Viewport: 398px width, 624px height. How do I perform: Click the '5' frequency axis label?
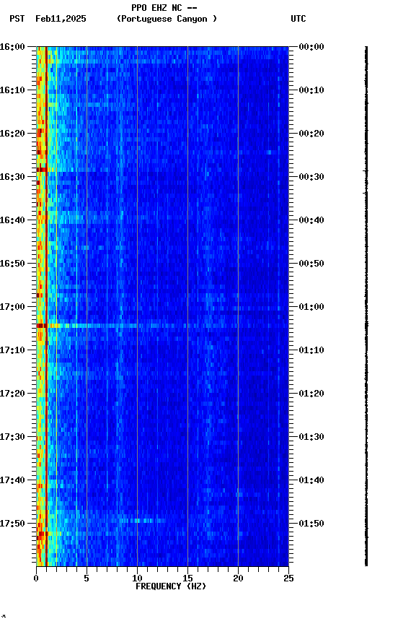click(x=87, y=578)
